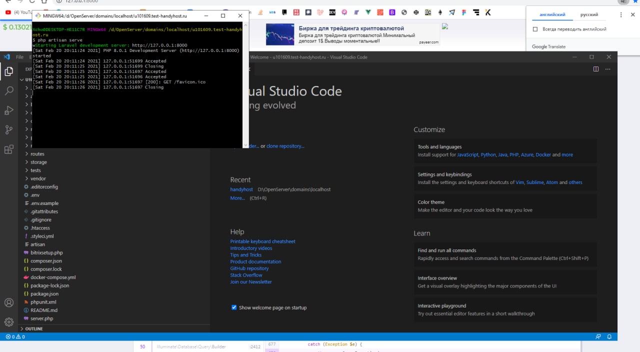Open the Search view in VS Code
Screen dimensions: 640x352
coord(8,91)
